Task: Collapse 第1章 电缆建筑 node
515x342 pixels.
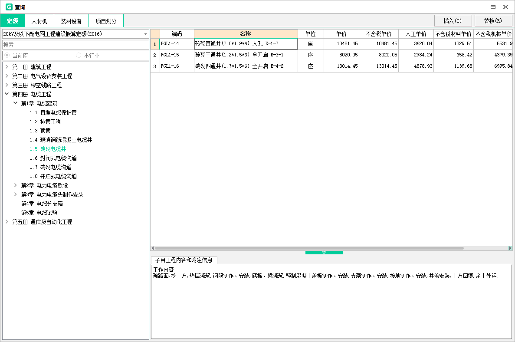Action: (16, 103)
